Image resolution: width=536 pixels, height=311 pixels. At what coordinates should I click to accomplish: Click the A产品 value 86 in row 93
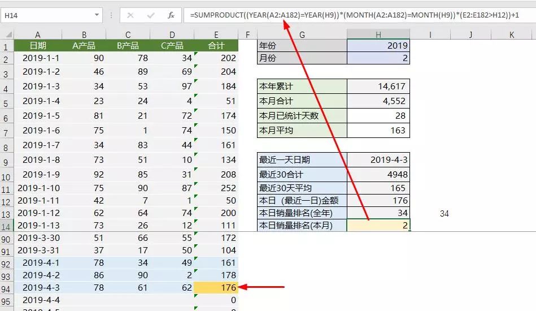[84, 275]
